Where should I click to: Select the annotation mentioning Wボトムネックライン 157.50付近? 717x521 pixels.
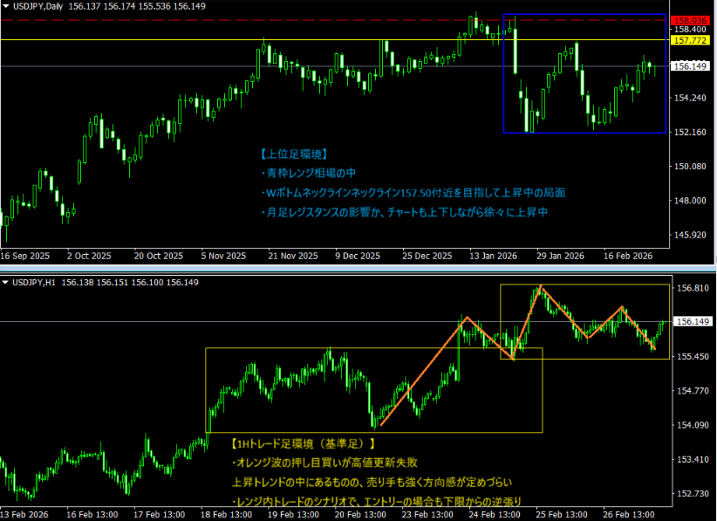(x=413, y=193)
